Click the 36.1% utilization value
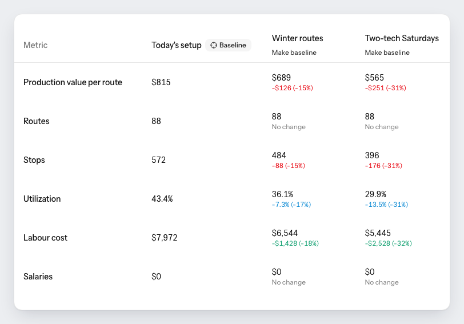464x324 pixels. coord(282,194)
